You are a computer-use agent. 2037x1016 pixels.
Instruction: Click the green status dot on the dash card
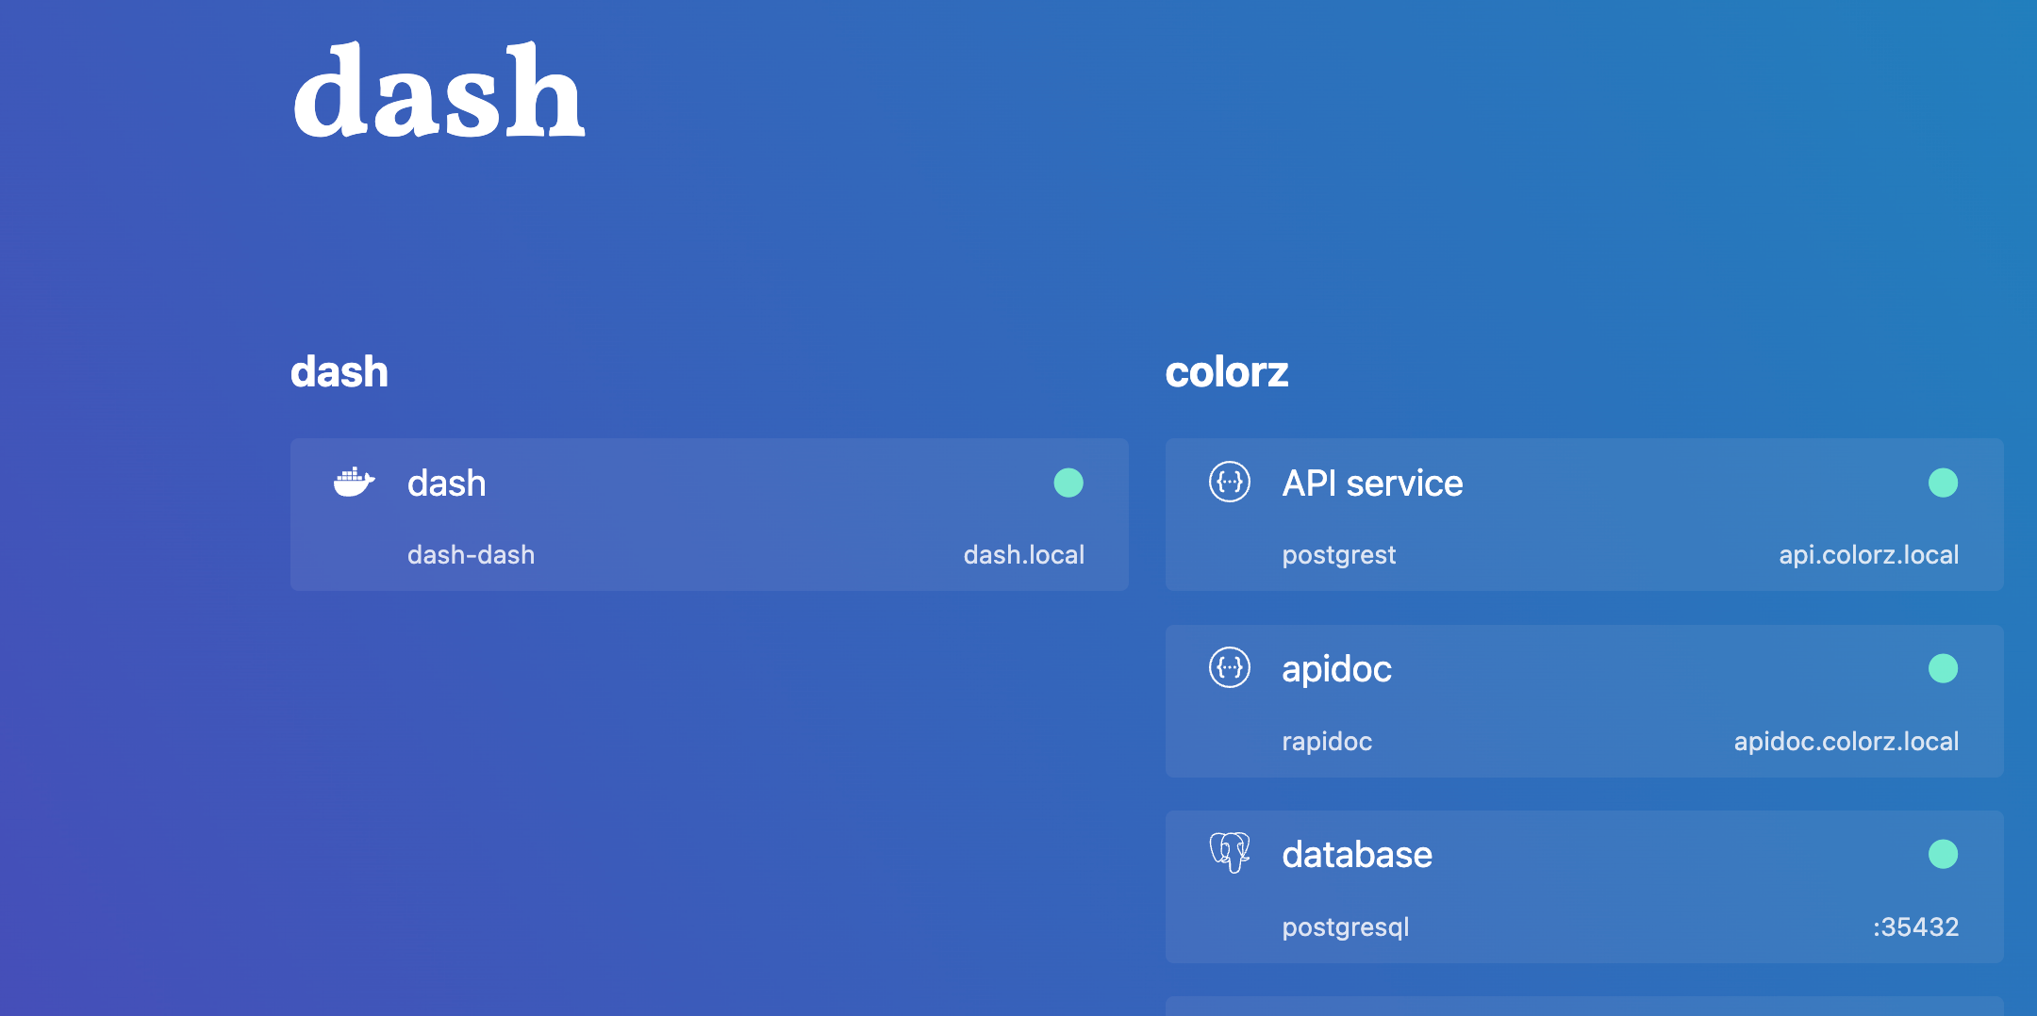pyautogui.click(x=1070, y=483)
